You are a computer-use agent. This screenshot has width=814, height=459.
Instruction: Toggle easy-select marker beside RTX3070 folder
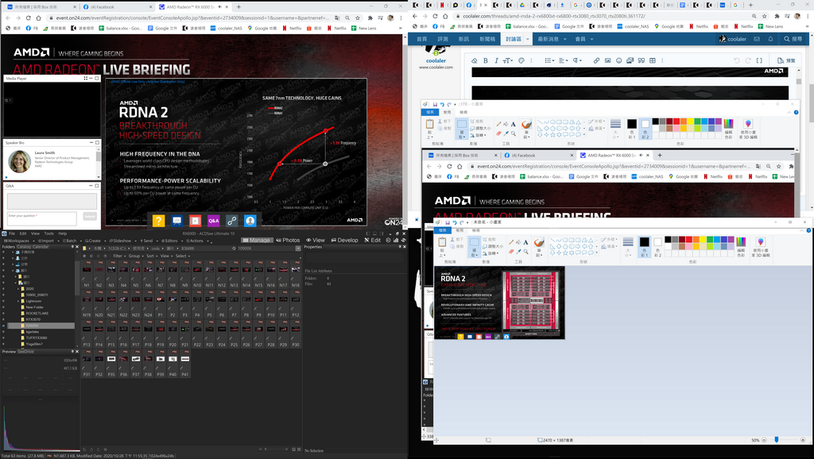coord(4,319)
